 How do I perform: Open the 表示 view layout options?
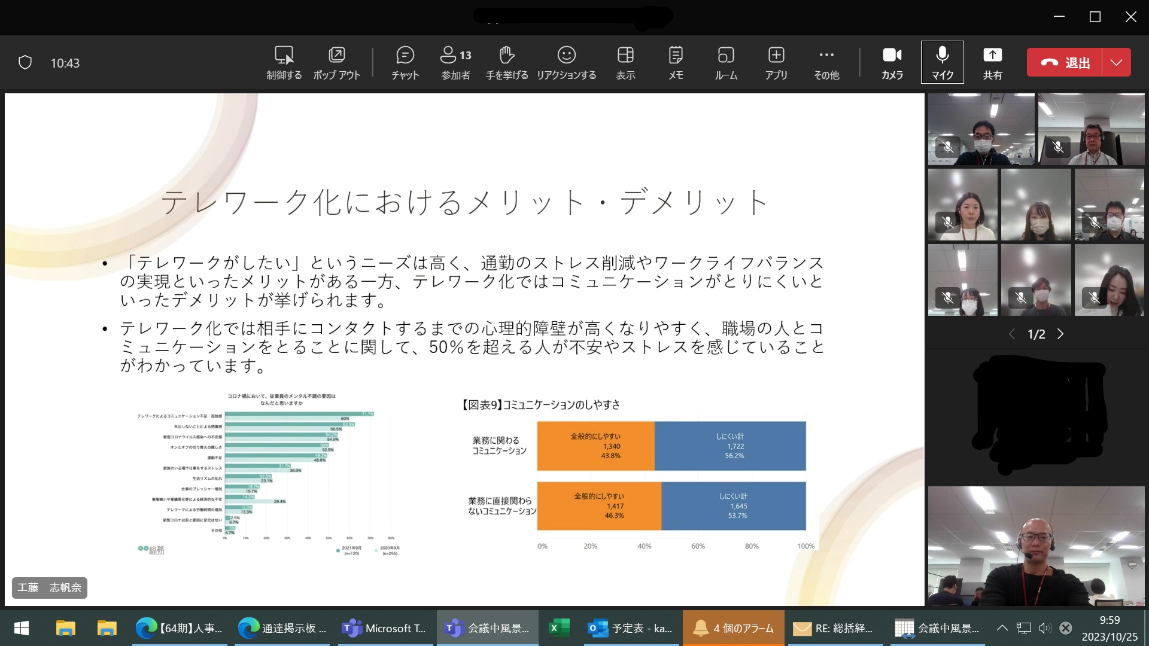coord(625,62)
